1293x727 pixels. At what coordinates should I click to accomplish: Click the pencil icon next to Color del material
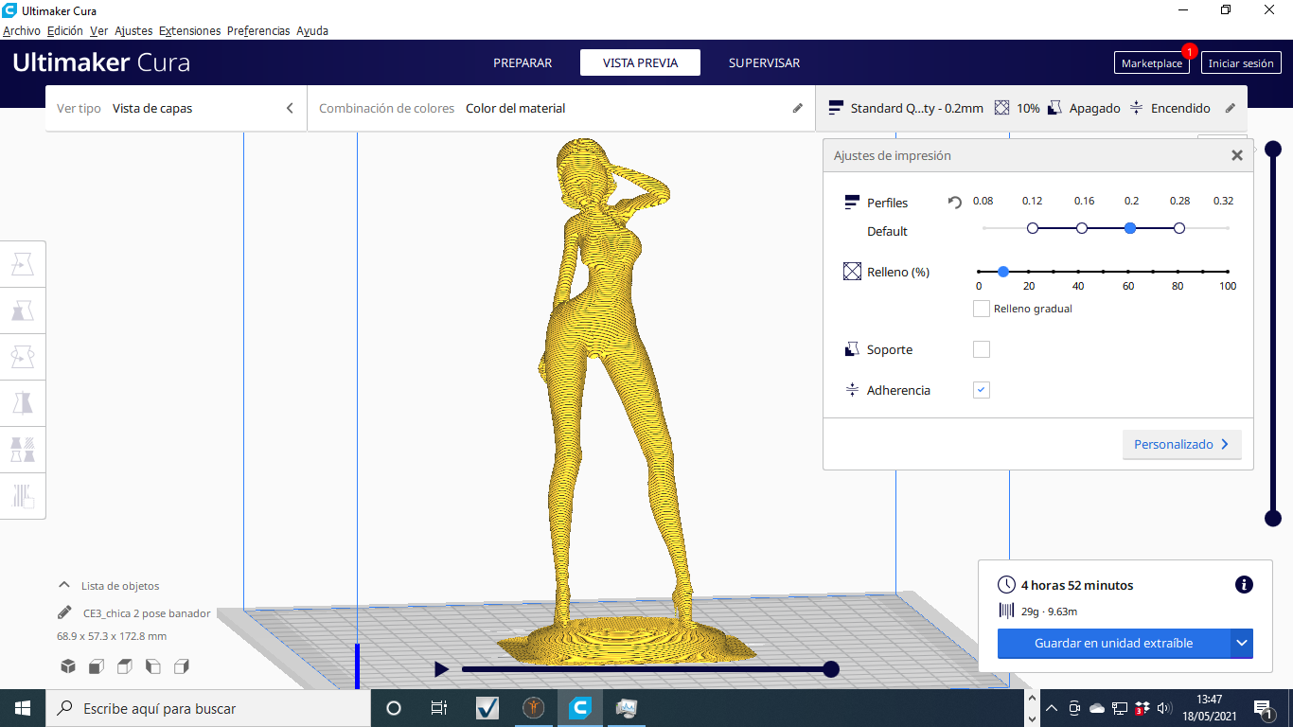pyautogui.click(x=798, y=108)
